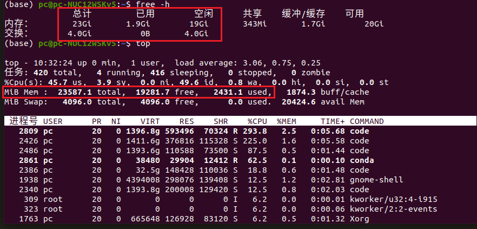Viewport: 477px width, 229px height.
Task: Click the conda command in process 2861 row
Action: (x=362, y=160)
